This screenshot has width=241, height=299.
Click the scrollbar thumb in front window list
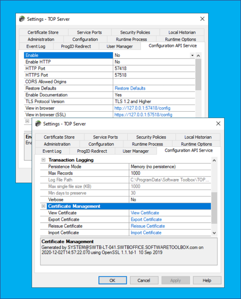pos(214,208)
